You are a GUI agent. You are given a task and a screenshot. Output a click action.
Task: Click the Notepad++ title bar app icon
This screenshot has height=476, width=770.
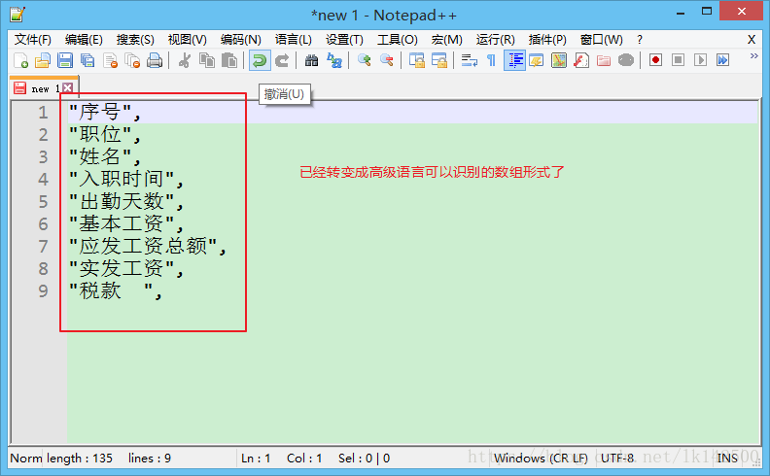pos(17,15)
